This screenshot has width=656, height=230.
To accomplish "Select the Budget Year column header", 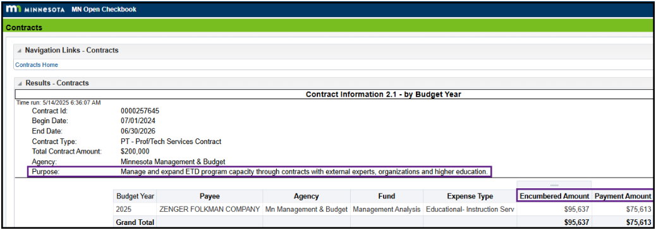I will click(x=135, y=196).
